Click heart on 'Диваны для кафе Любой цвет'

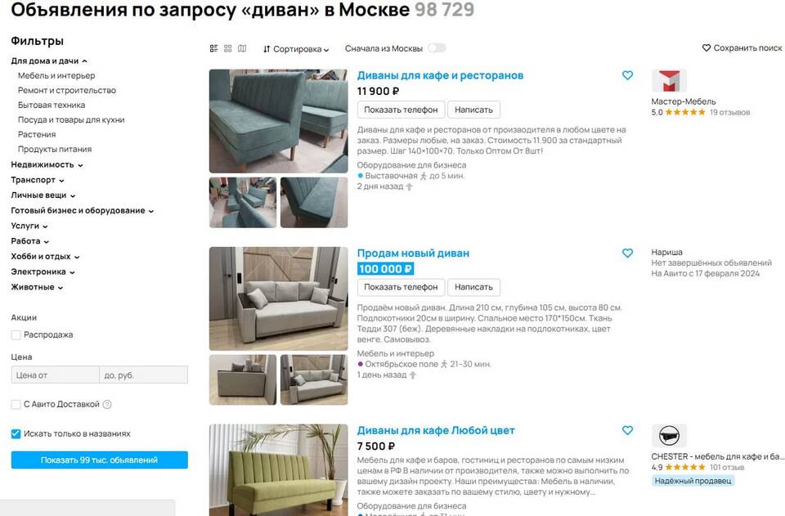click(x=627, y=430)
